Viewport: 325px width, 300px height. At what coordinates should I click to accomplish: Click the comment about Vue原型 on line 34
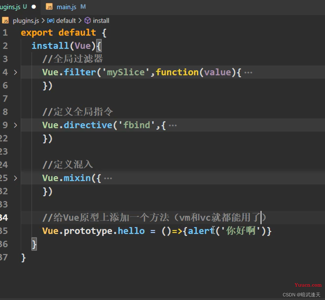click(154, 218)
